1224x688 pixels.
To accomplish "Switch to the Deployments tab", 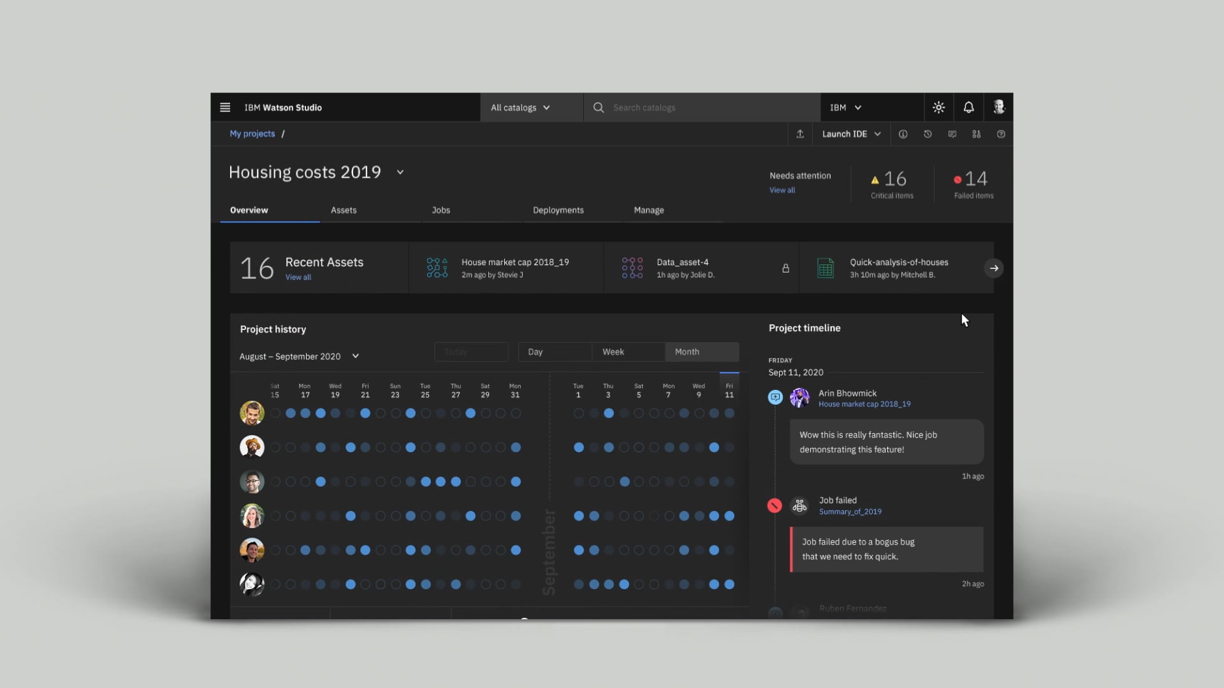I will [558, 210].
